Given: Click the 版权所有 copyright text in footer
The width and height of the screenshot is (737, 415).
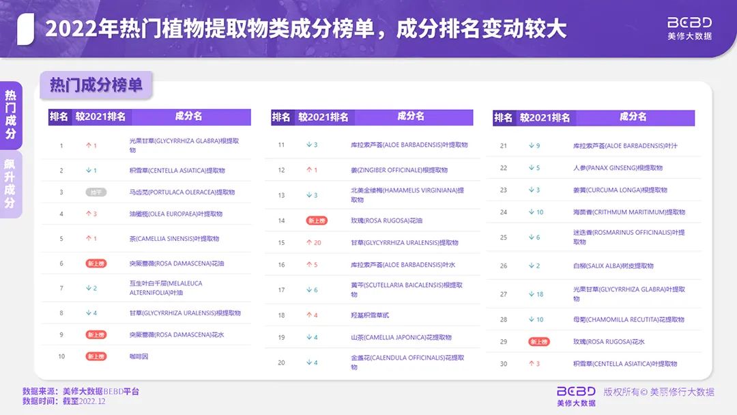Looking at the screenshot, I should 659,392.
